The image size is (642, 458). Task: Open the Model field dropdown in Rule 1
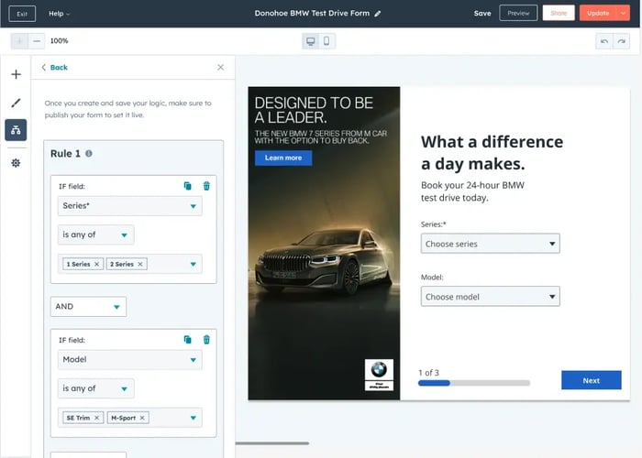[130, 360]
